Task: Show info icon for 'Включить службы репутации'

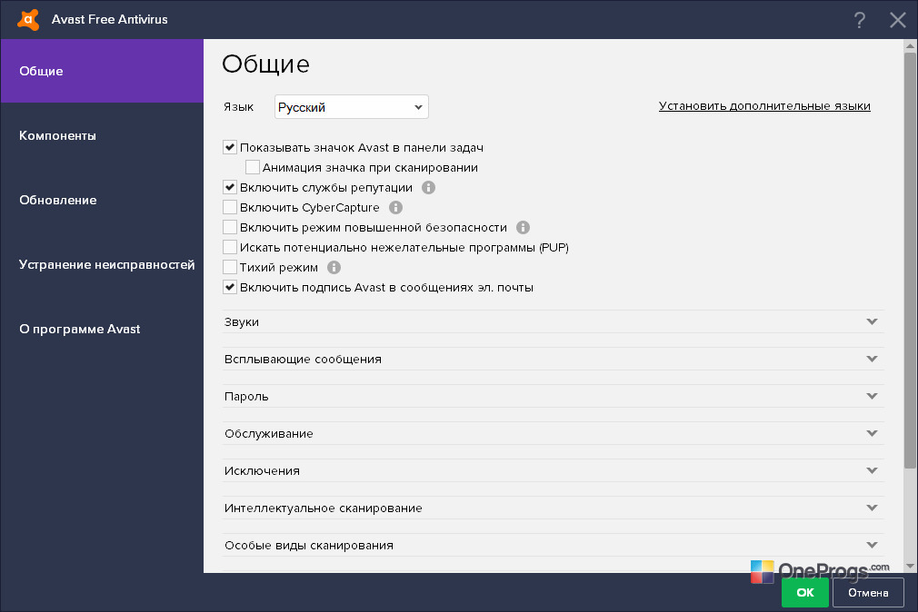Action: pos(429,188)
